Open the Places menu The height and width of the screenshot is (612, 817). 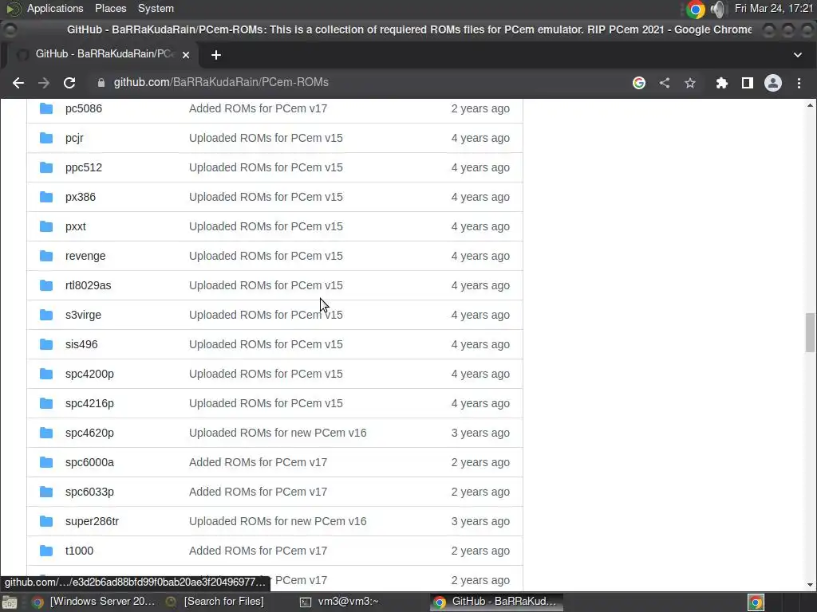110,8
